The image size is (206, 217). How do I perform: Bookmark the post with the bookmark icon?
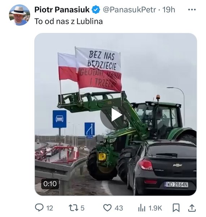tap(176, 208)
